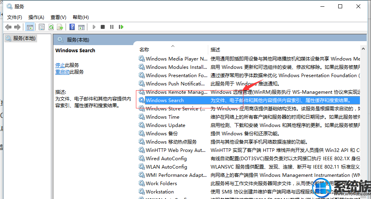Screen dimensions: 371x199
Task: Click gear icon of WLAN AutoConfig row
Action: 142,167
